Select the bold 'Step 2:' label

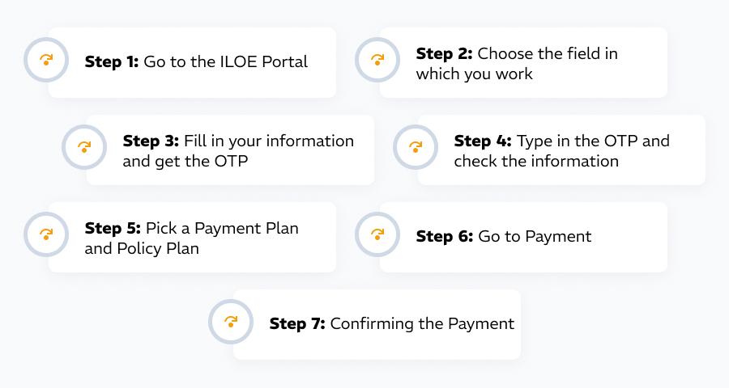point(444,54)
